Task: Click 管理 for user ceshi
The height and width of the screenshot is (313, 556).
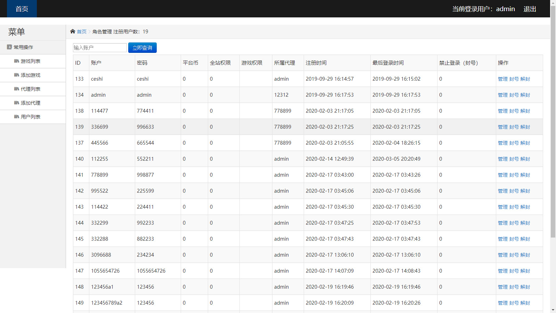Action: point(502,79)
